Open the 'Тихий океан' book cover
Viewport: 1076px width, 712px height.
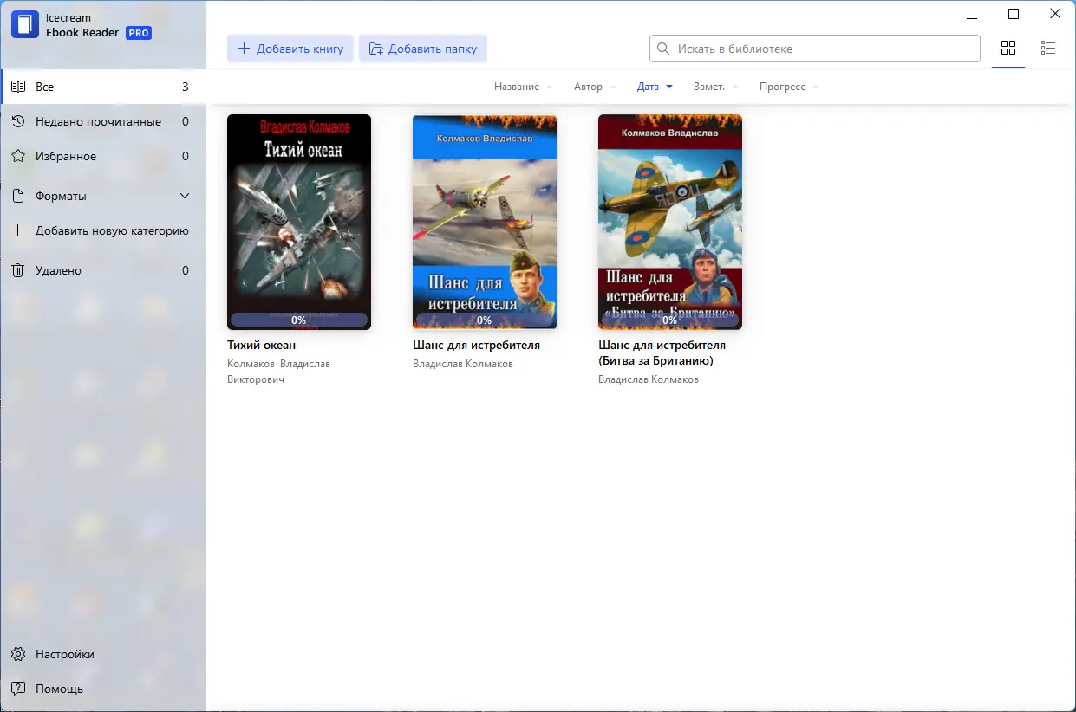(x=299, y=222)
